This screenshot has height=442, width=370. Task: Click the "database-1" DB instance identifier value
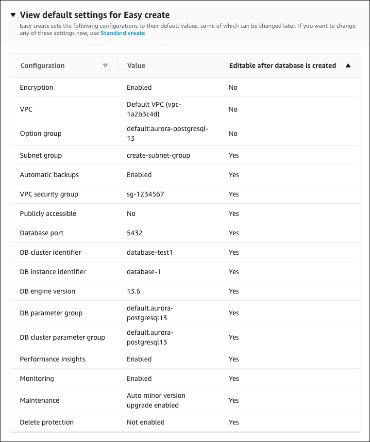coord(144,272)
